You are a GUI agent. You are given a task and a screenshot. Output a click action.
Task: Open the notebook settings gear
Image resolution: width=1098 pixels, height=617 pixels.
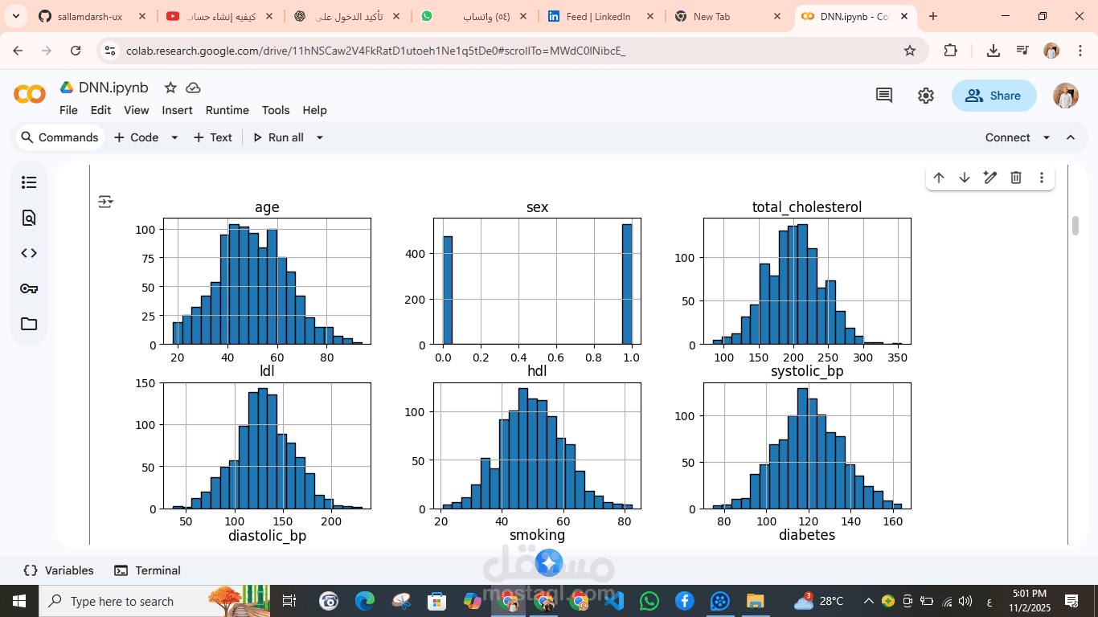pos(925,95)
